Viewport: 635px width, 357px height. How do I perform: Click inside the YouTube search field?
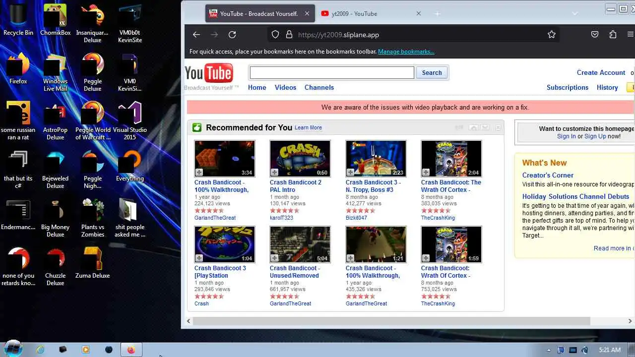coord(332,72)
